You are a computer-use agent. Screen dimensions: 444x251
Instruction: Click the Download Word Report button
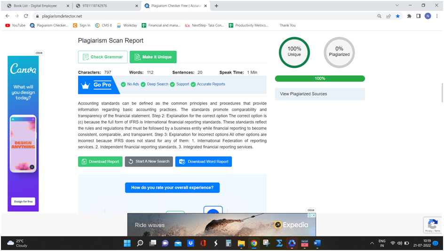[x=203, y=162]
